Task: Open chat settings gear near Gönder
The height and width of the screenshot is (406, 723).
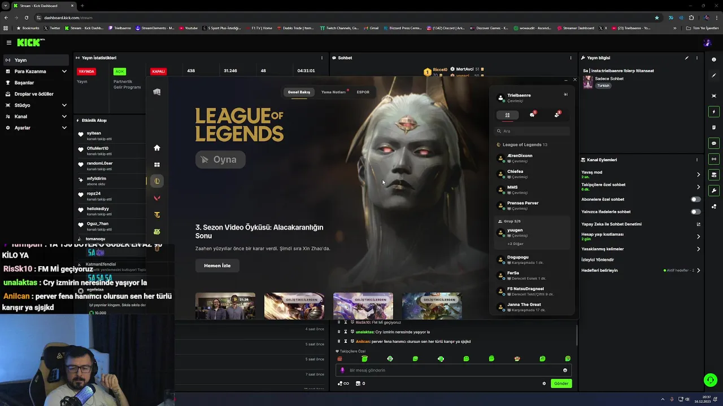Action: click(544, 383)
